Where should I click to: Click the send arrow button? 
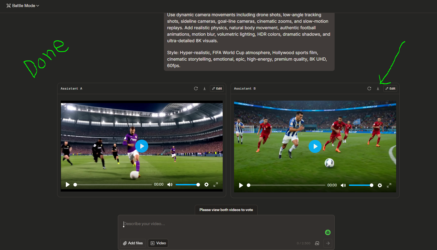tap(328, 243)
